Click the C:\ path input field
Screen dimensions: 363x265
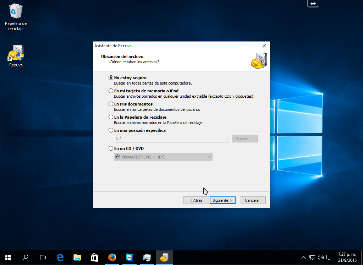[x=171, y=139]
